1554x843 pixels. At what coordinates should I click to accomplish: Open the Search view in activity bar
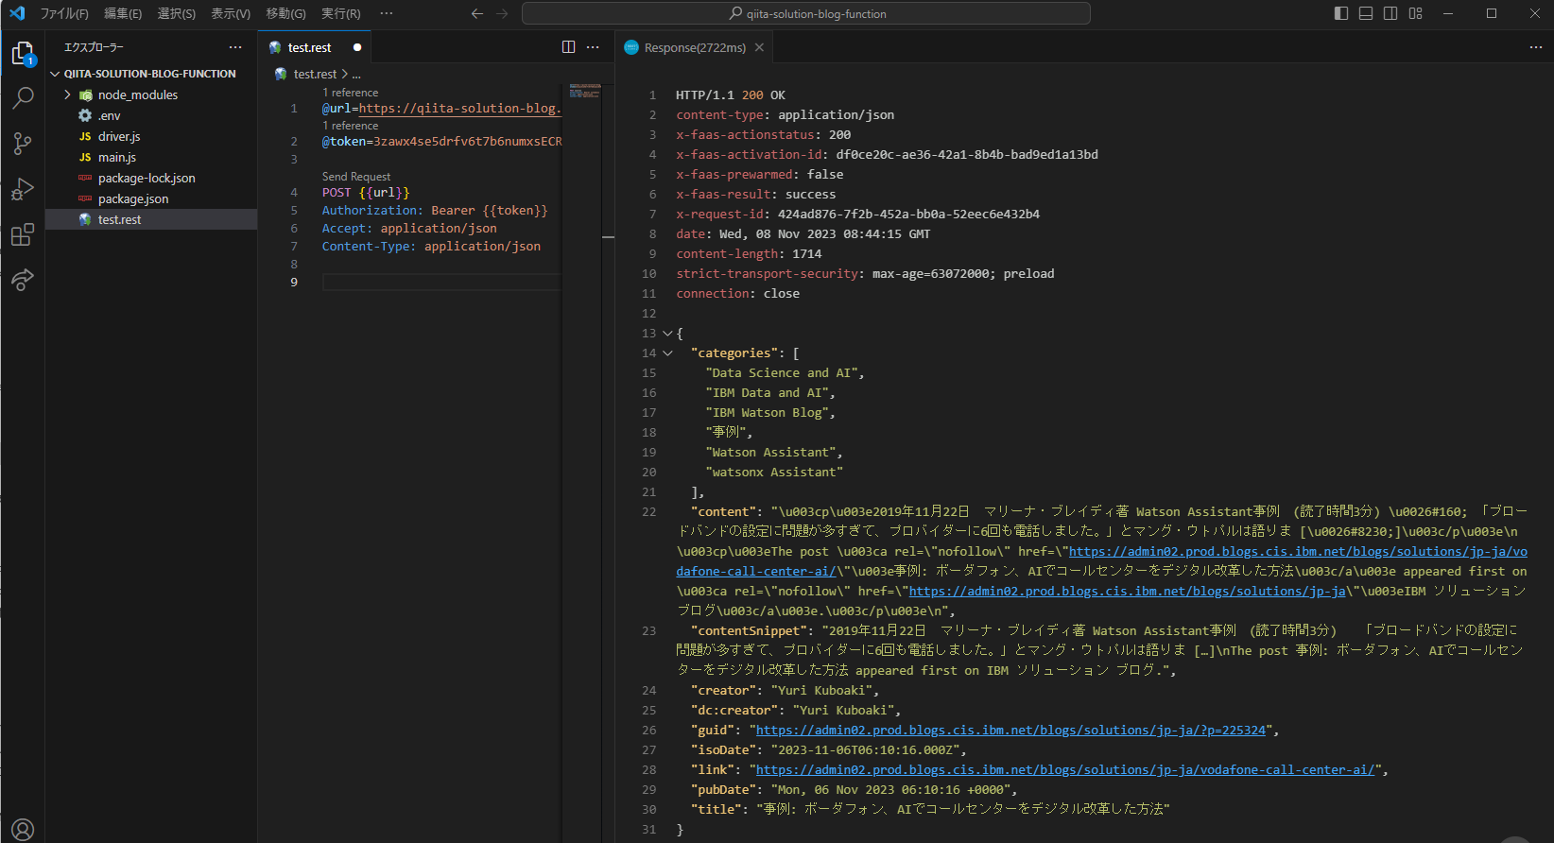(23, 97)
